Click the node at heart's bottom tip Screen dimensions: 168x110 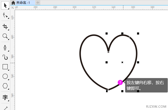tap(108, 90)
